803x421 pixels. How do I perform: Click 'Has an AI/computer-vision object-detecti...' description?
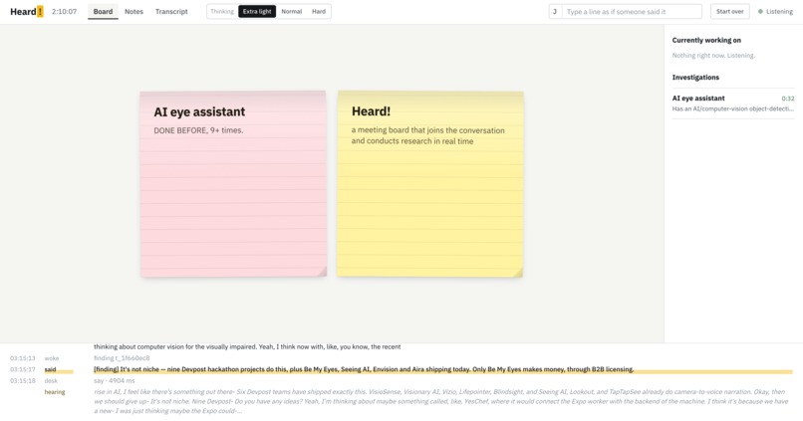click(x=733, y=108)
